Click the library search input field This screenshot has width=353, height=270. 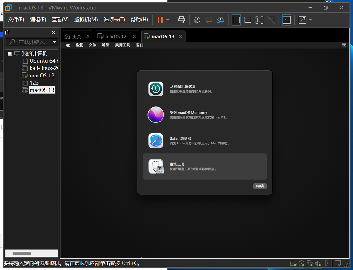31,42
